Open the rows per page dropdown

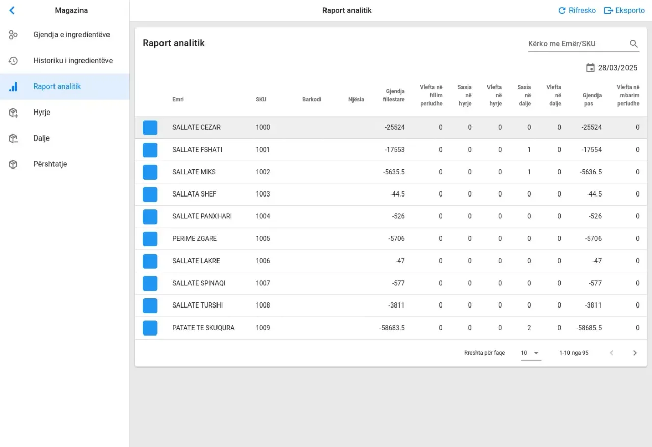tap(531, 353)
